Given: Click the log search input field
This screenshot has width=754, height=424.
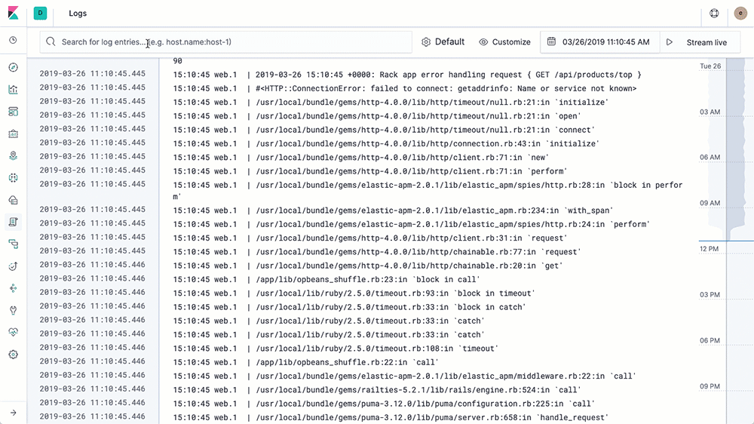Looking at the screenshot, I should (x=226, y=42).
